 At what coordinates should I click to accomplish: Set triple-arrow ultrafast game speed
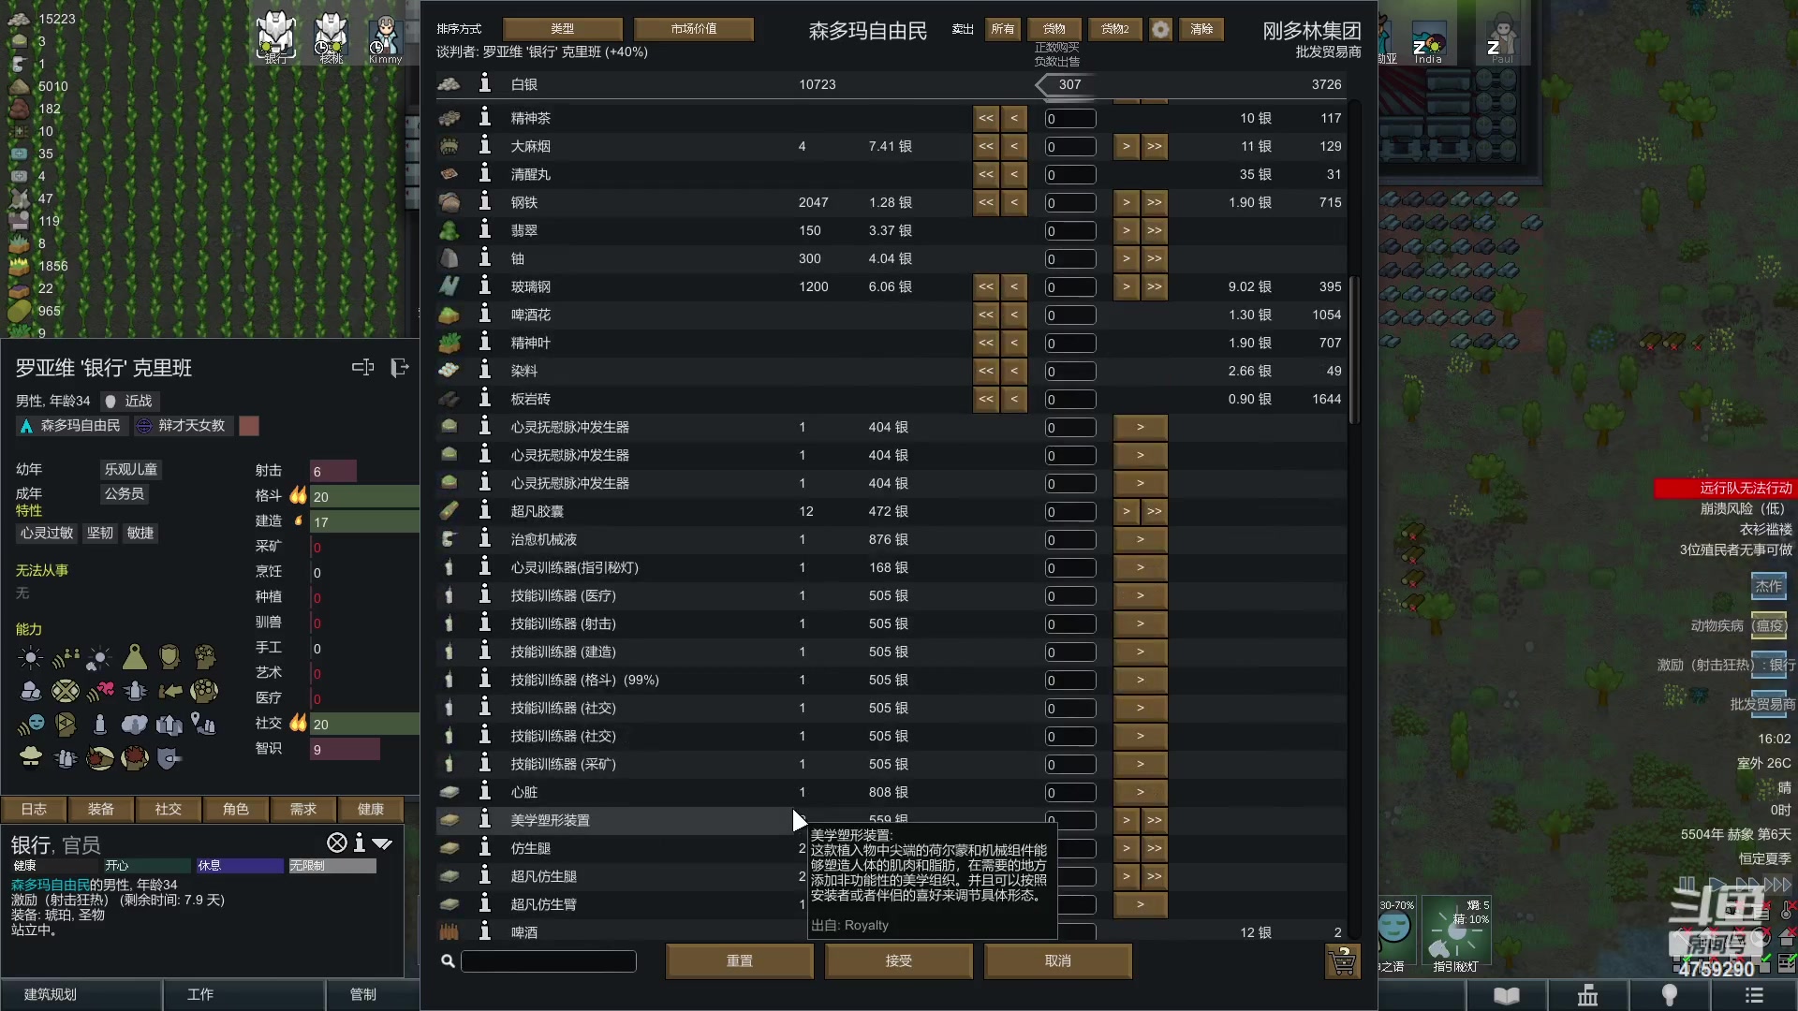click(1776, 885)
